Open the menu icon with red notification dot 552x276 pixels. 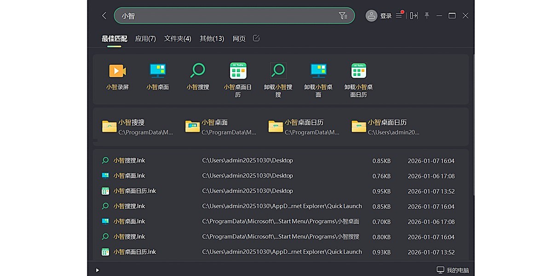(399, 15)
